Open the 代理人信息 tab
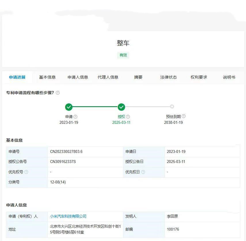Screen dimensions: 246x241 (x=108, y=77)
